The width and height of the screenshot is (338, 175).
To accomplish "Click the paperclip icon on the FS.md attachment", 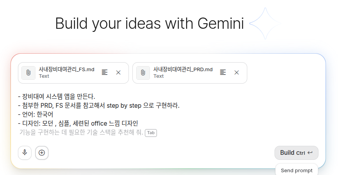I will pyautogui.click(x=28, y=73).
